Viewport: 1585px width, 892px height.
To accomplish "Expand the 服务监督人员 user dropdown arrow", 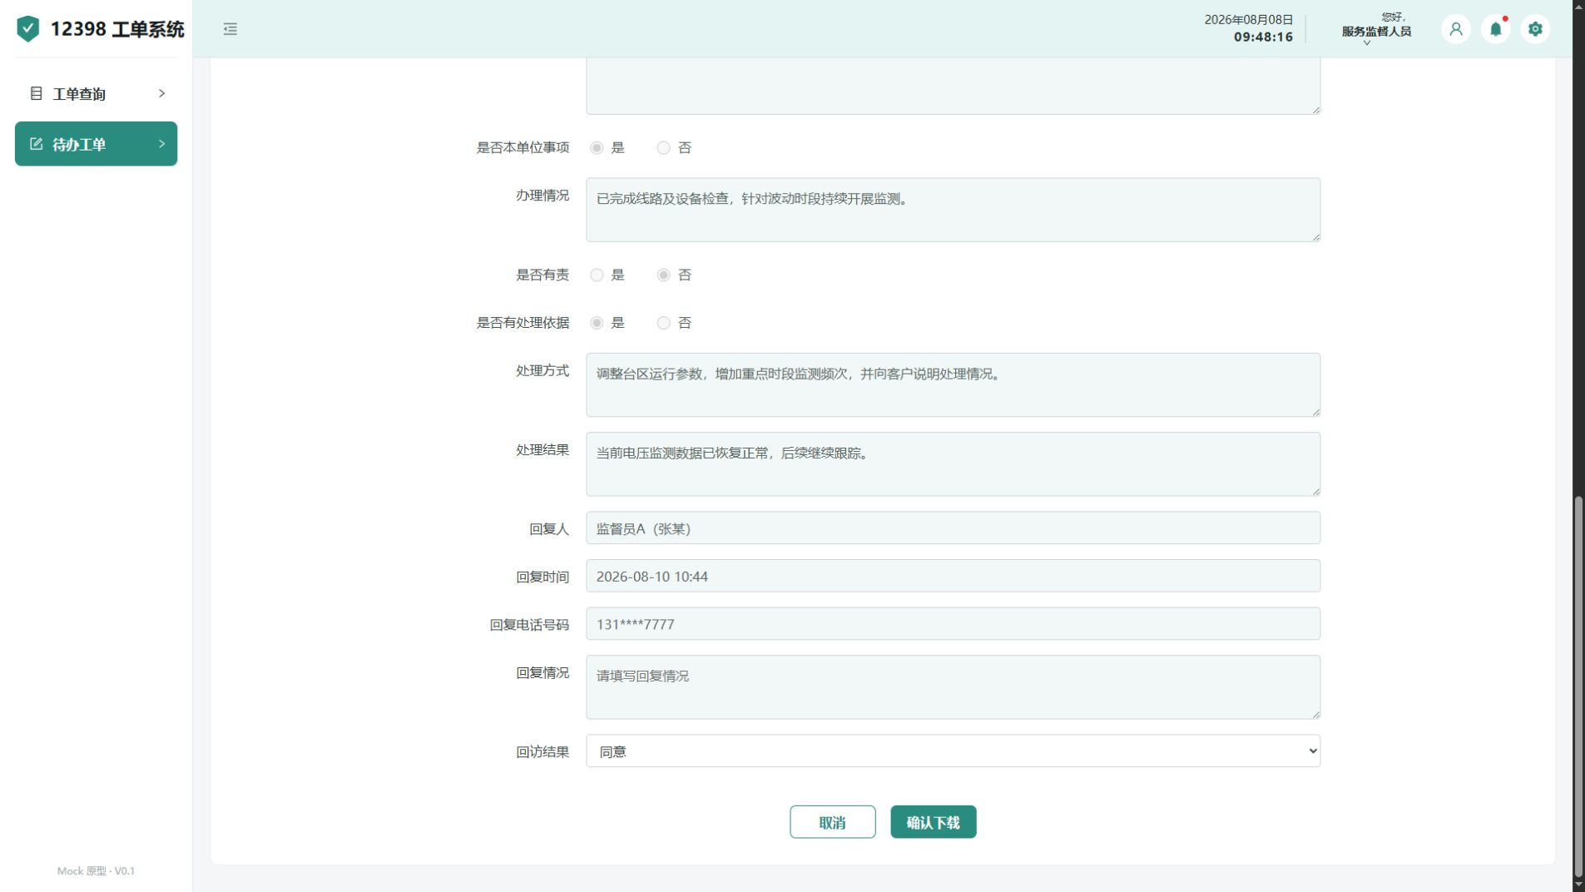I will pyautogui.click(x=1367, y=43).
